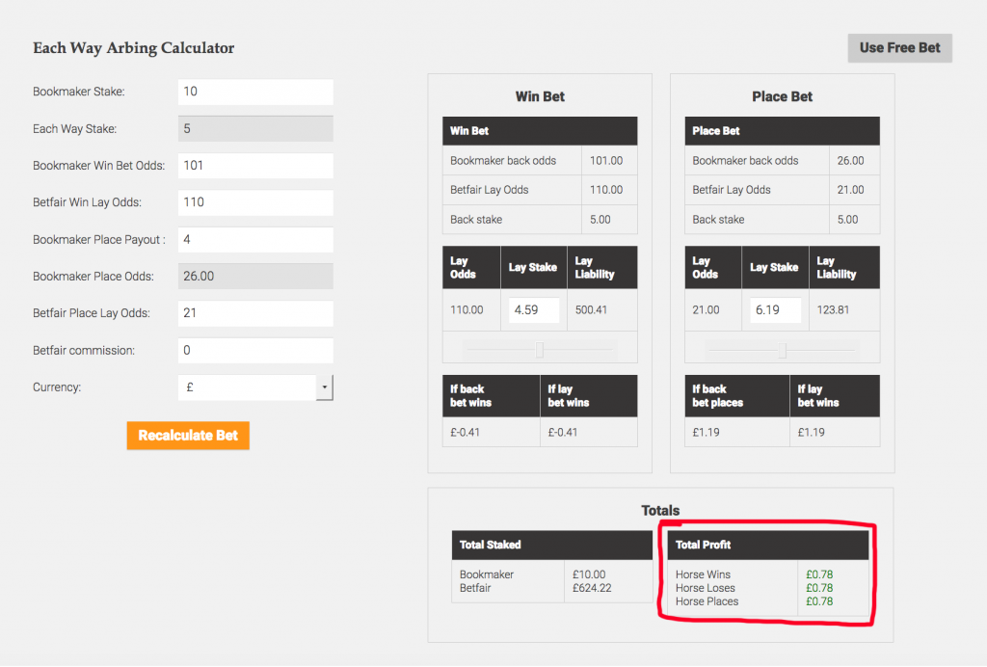Click the Use Free Bet button

899,48
